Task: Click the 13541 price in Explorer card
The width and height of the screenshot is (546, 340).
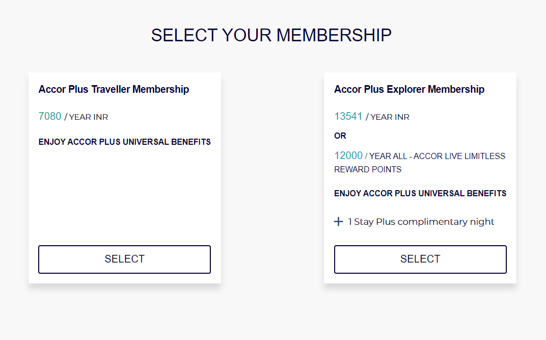Action: pyautogui.click(x=348, y=116)
